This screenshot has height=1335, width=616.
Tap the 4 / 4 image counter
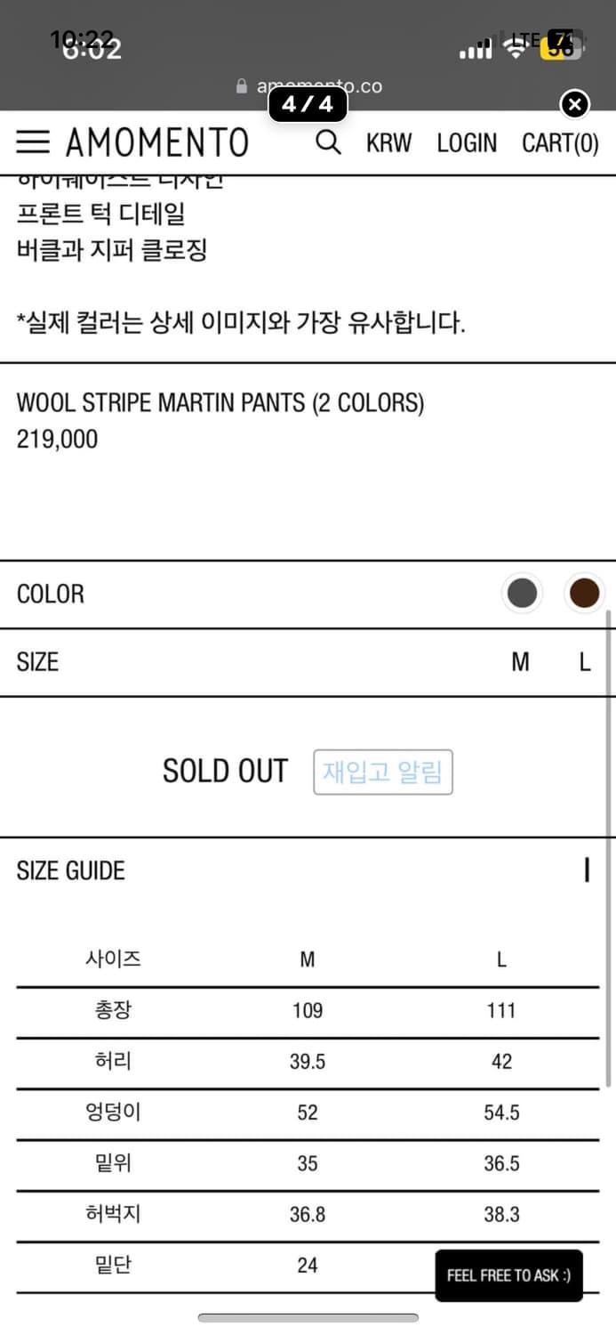pyautogui.click(x=308, y=105)
